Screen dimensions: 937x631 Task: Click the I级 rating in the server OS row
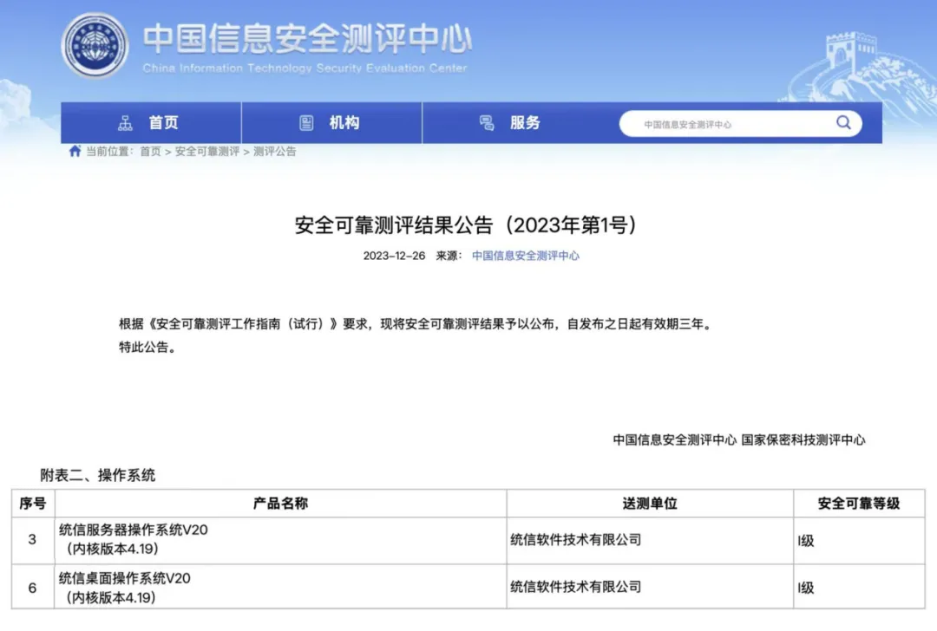point(806,541)
